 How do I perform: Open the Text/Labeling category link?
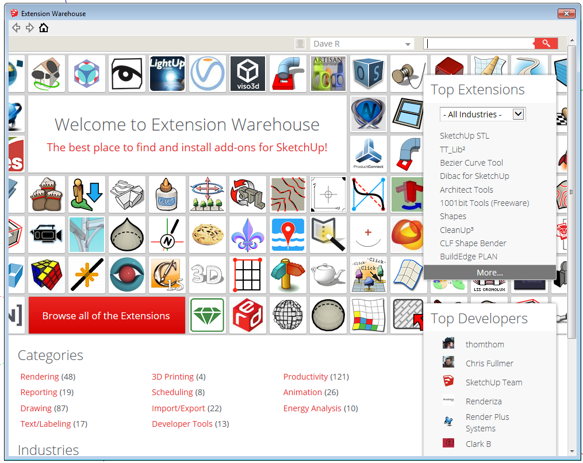point(46,424)
